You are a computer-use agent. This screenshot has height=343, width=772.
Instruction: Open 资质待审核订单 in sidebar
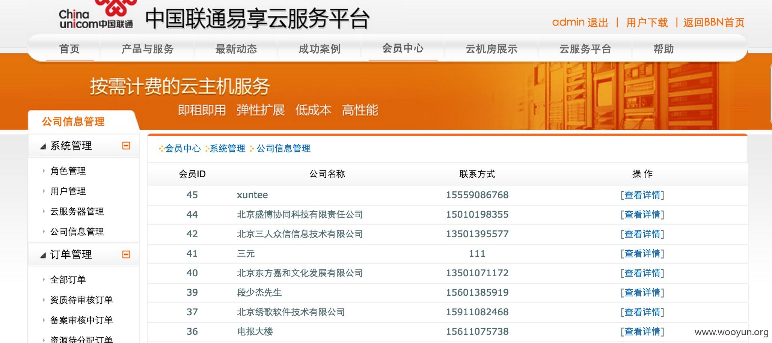pos(81,300)
